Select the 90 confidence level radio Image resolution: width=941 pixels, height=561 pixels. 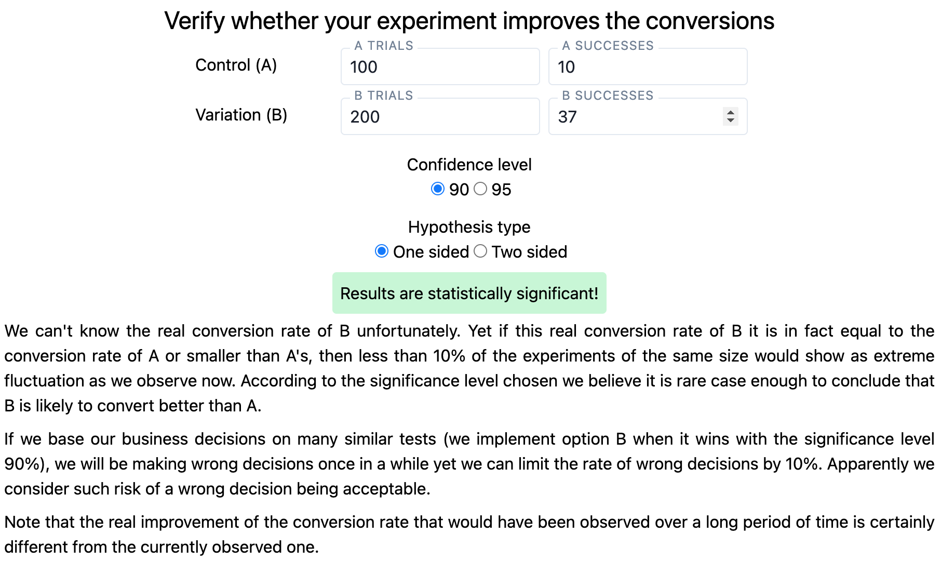coord(438,189)
